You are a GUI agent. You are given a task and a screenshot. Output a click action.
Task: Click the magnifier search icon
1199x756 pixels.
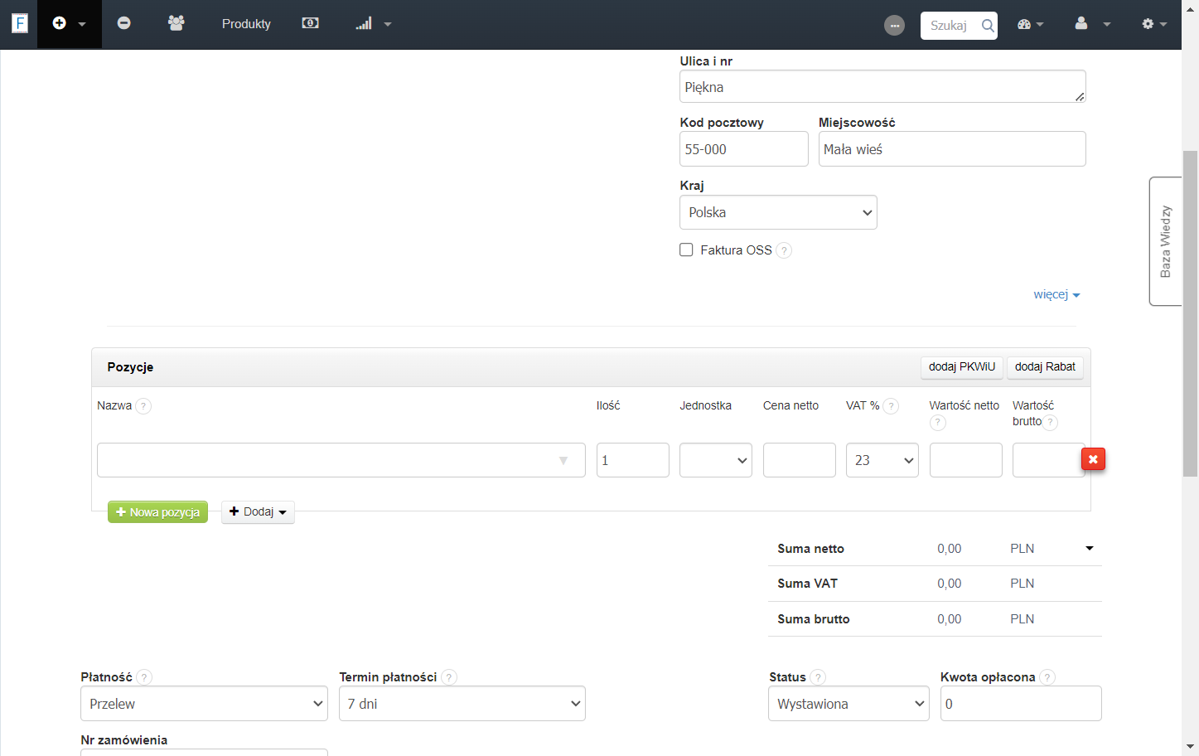pos(987,26)
